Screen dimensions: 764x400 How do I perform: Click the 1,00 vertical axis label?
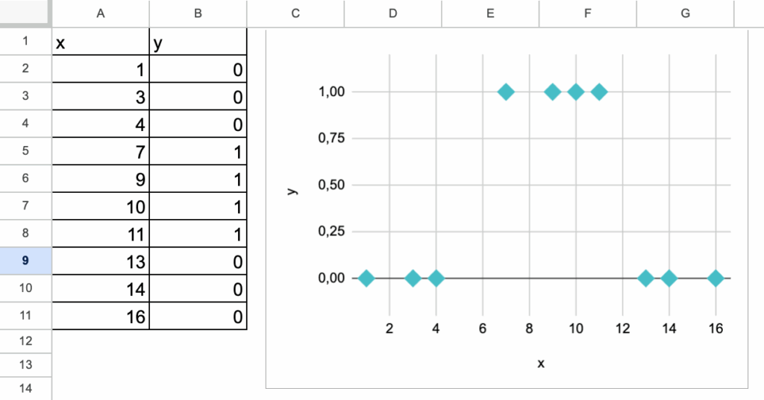tap(331, 92)
